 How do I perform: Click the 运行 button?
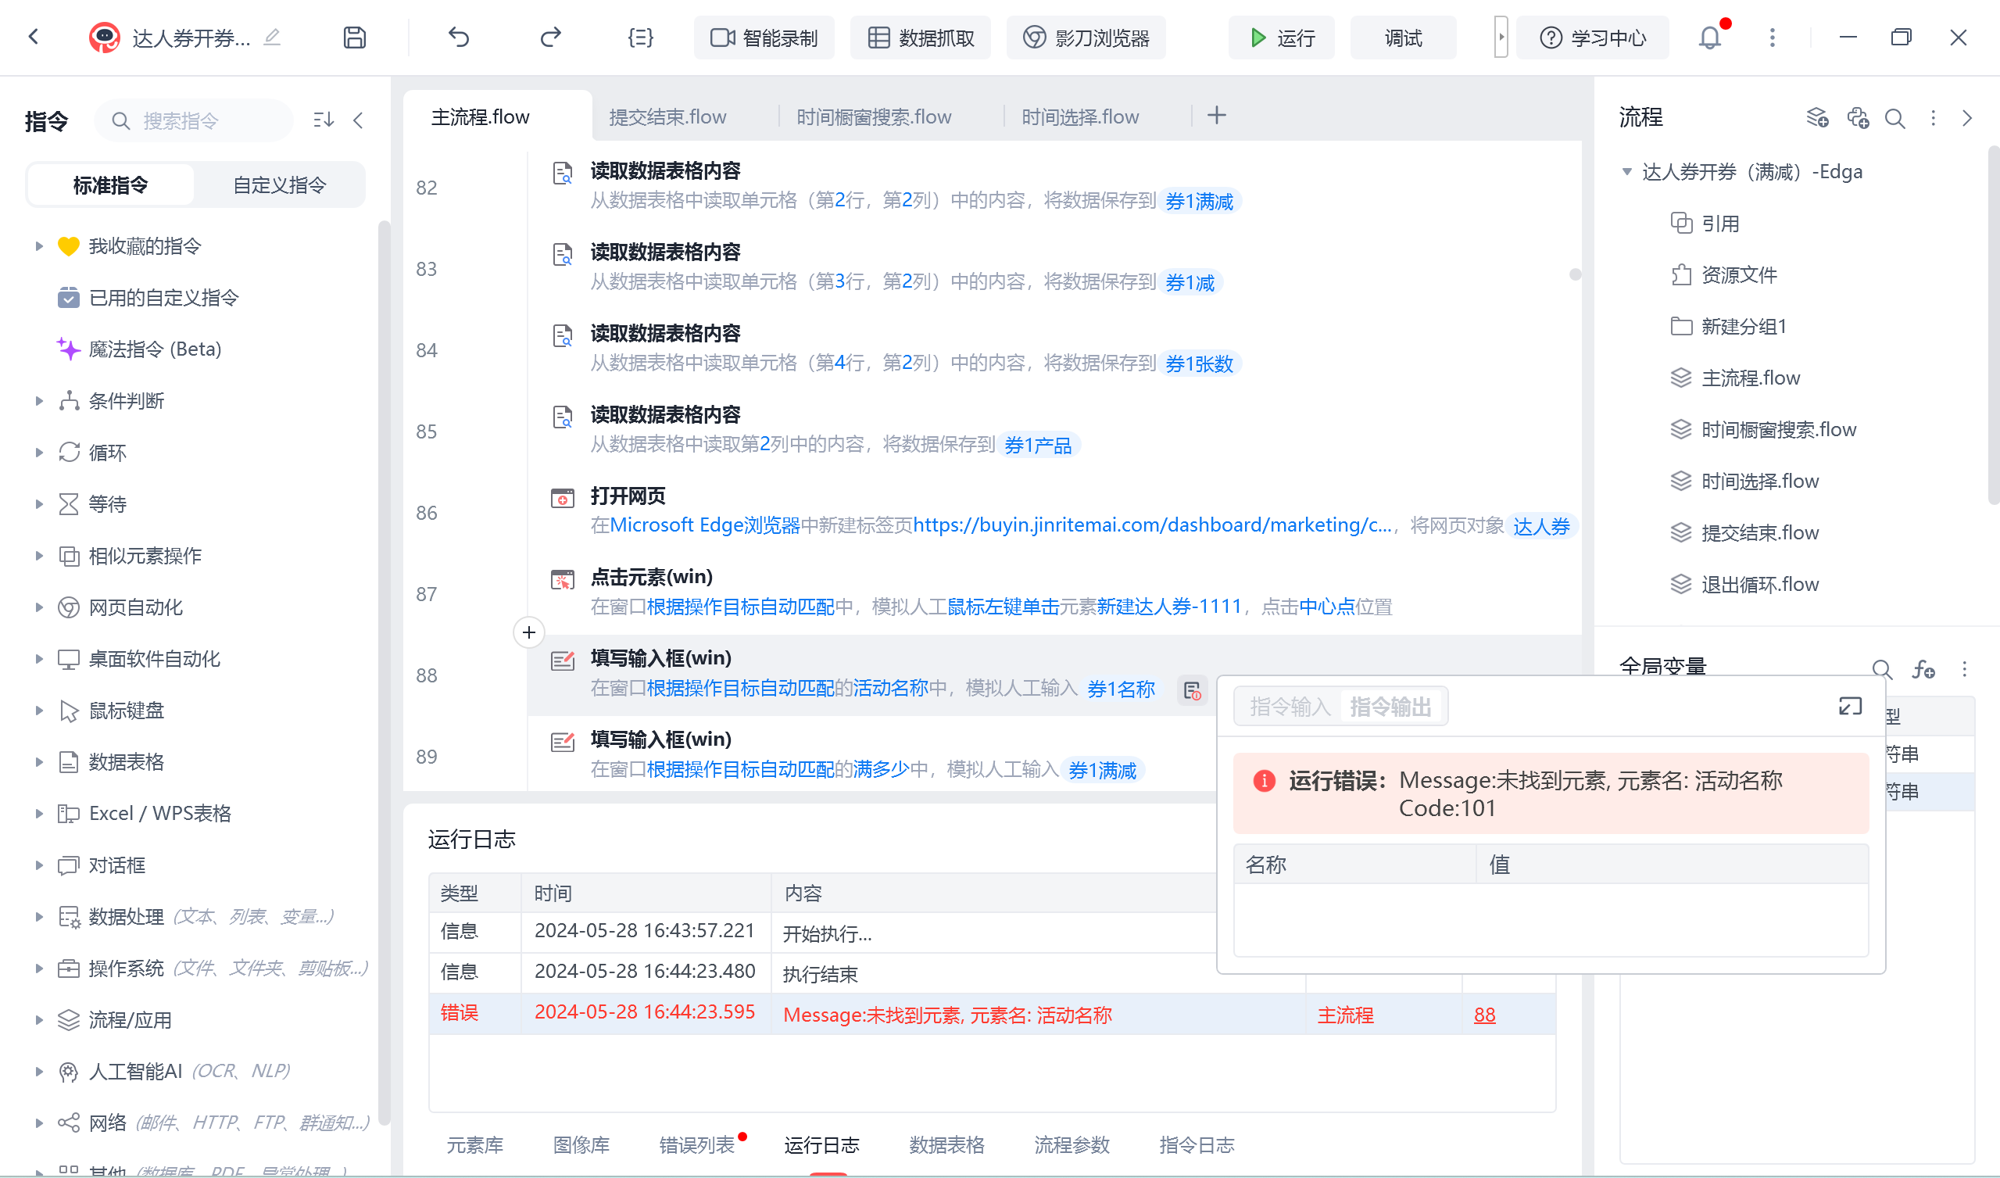click(1281, 38)
